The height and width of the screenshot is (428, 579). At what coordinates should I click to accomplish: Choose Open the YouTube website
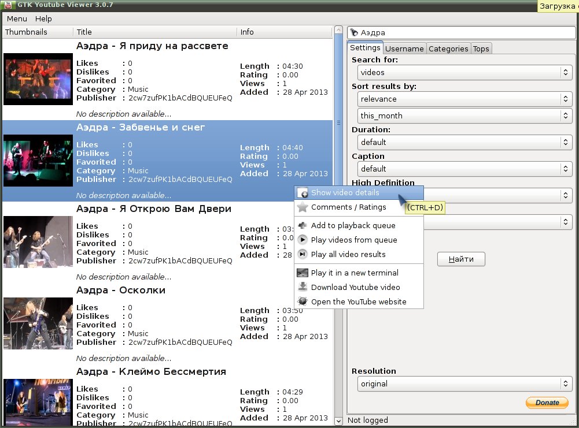tap(359, 302)
